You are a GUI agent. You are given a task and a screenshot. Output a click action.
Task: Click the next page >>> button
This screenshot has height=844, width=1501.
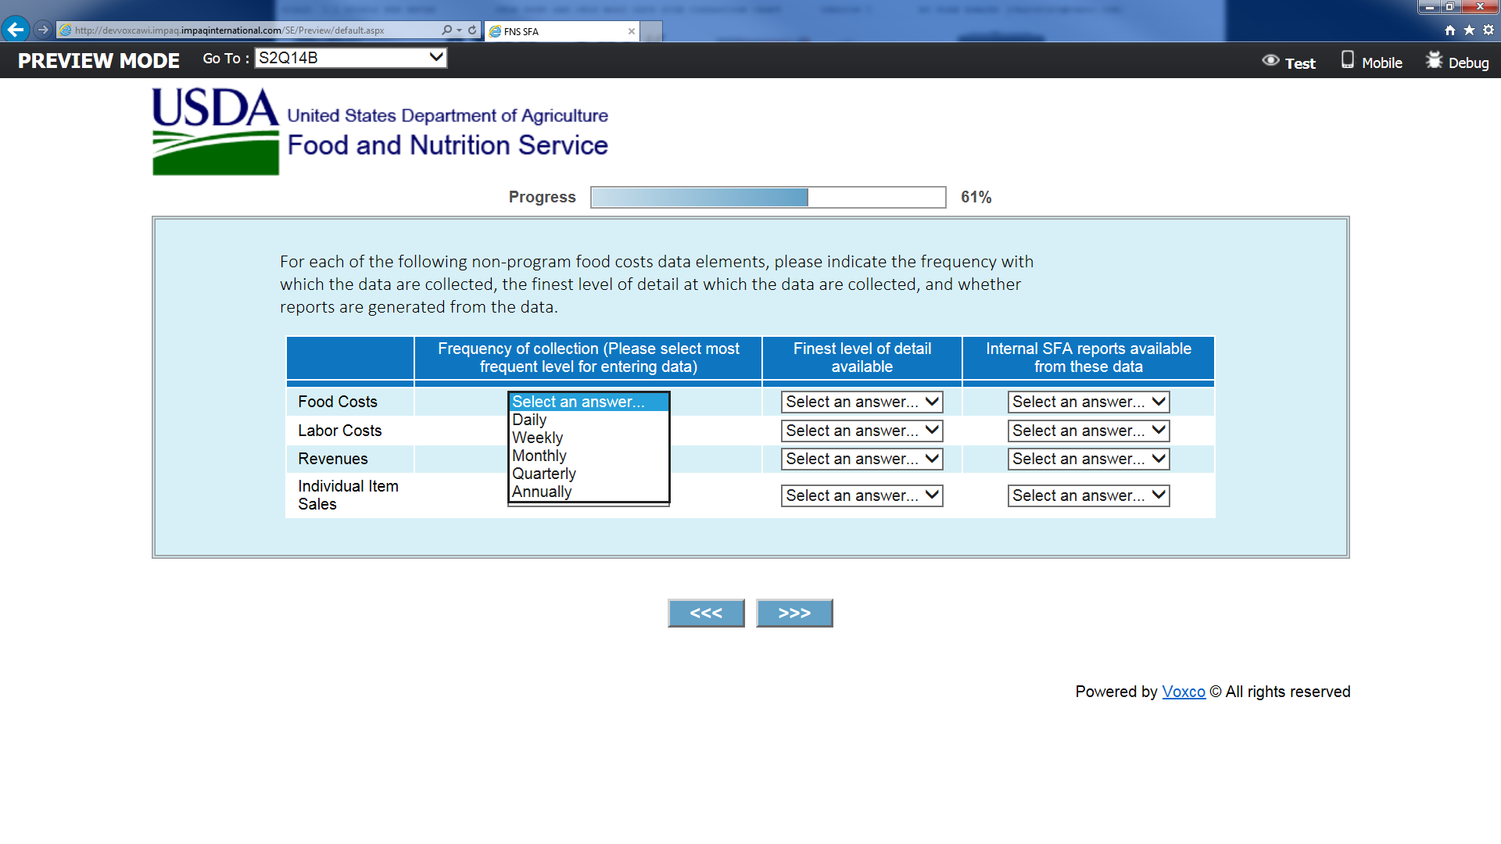(794, 613)
